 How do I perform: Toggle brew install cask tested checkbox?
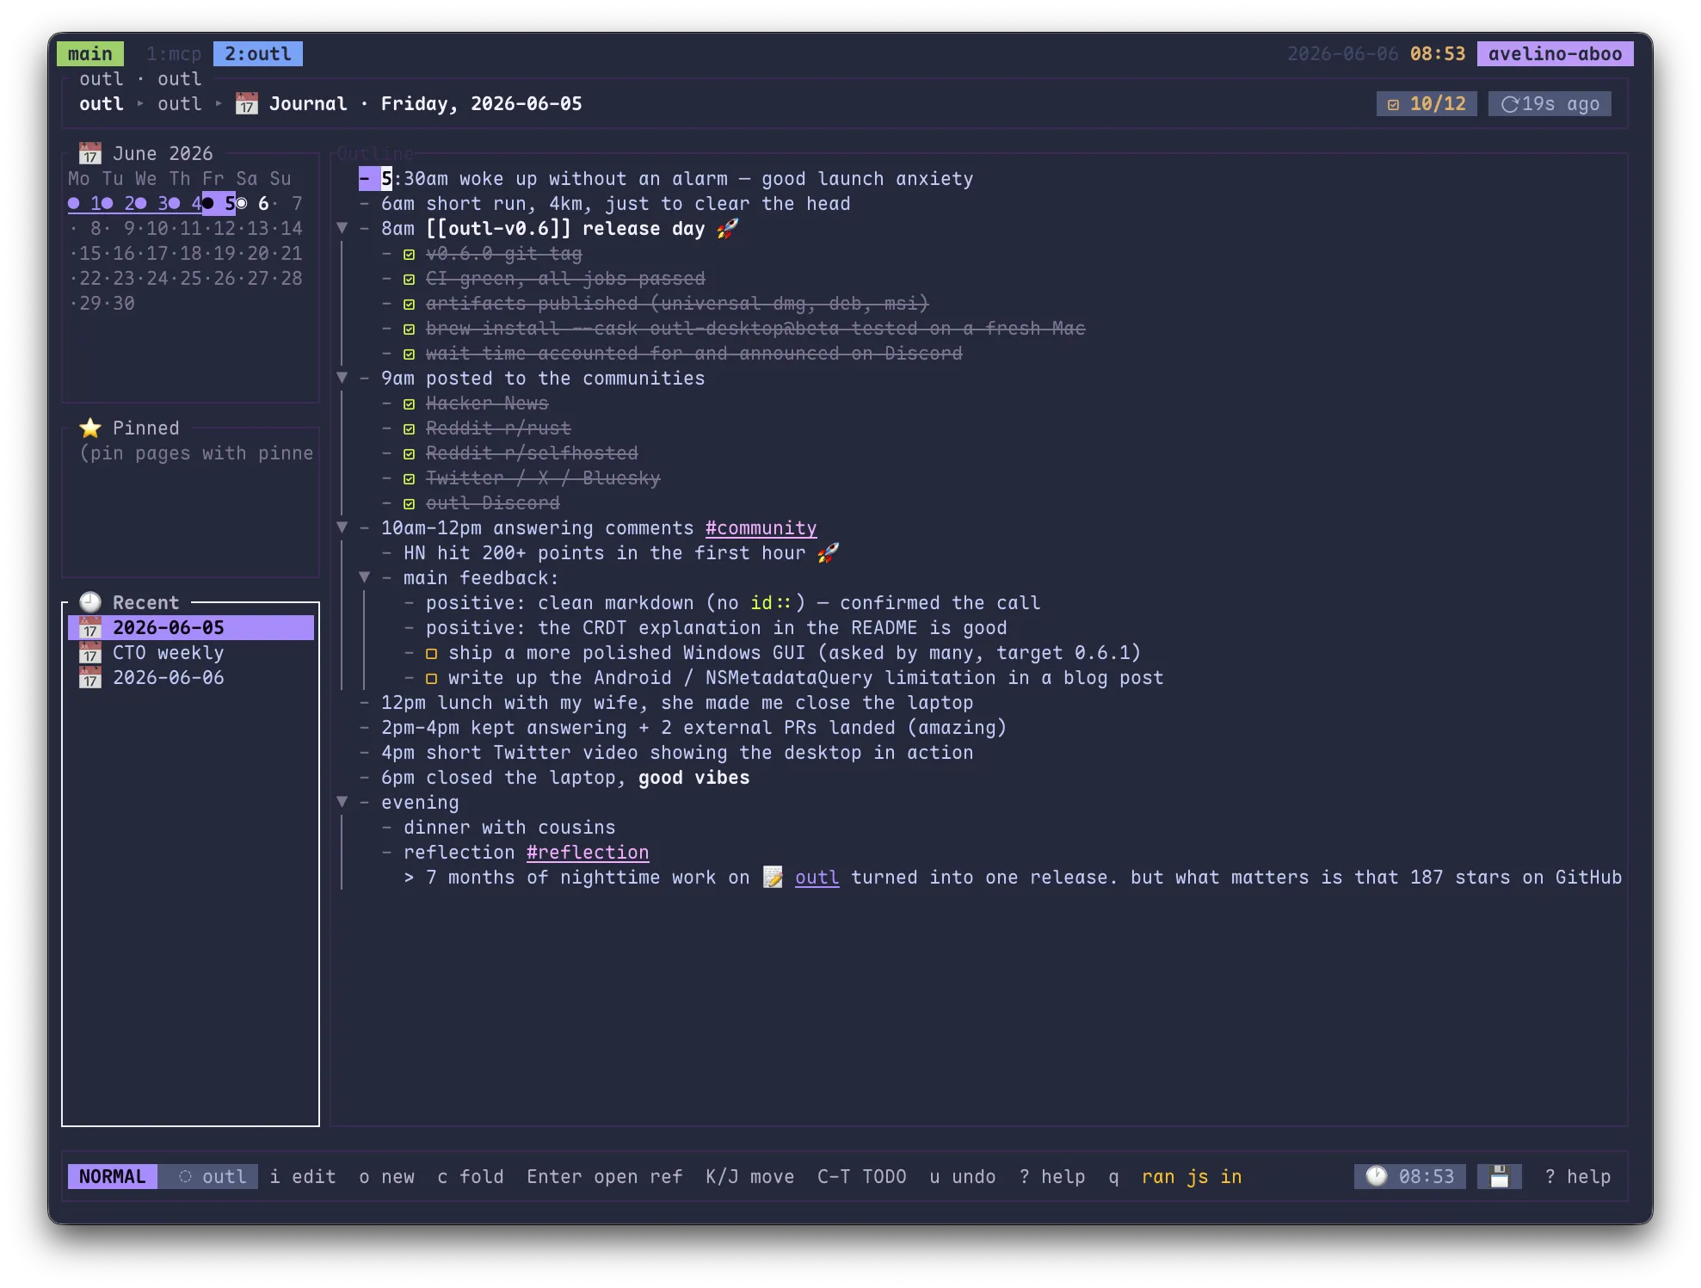tap(410, 330)
